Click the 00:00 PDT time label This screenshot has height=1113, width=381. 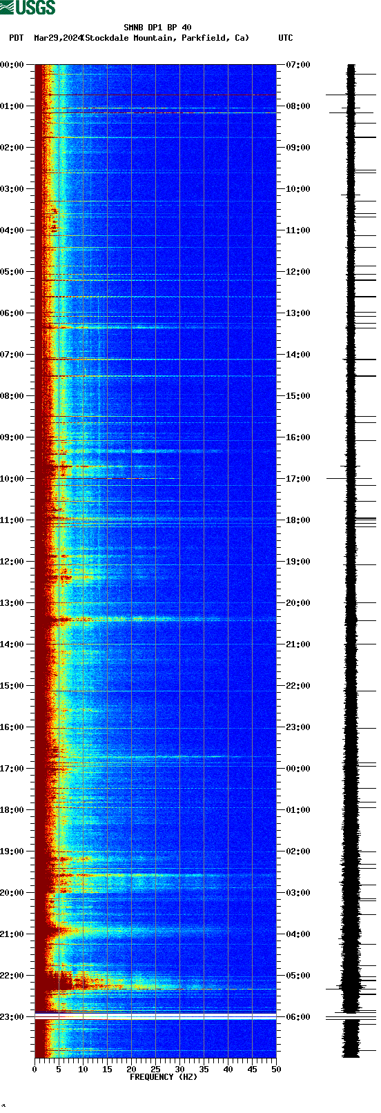pyautogui.click(x=12, y=65)
